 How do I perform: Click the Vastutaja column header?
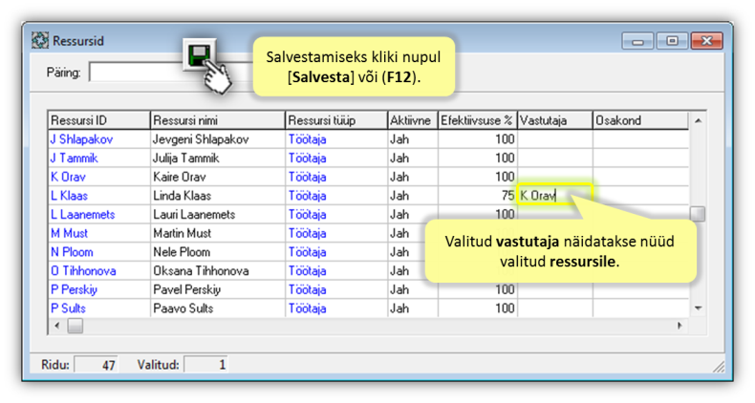(x=555, y=120)
